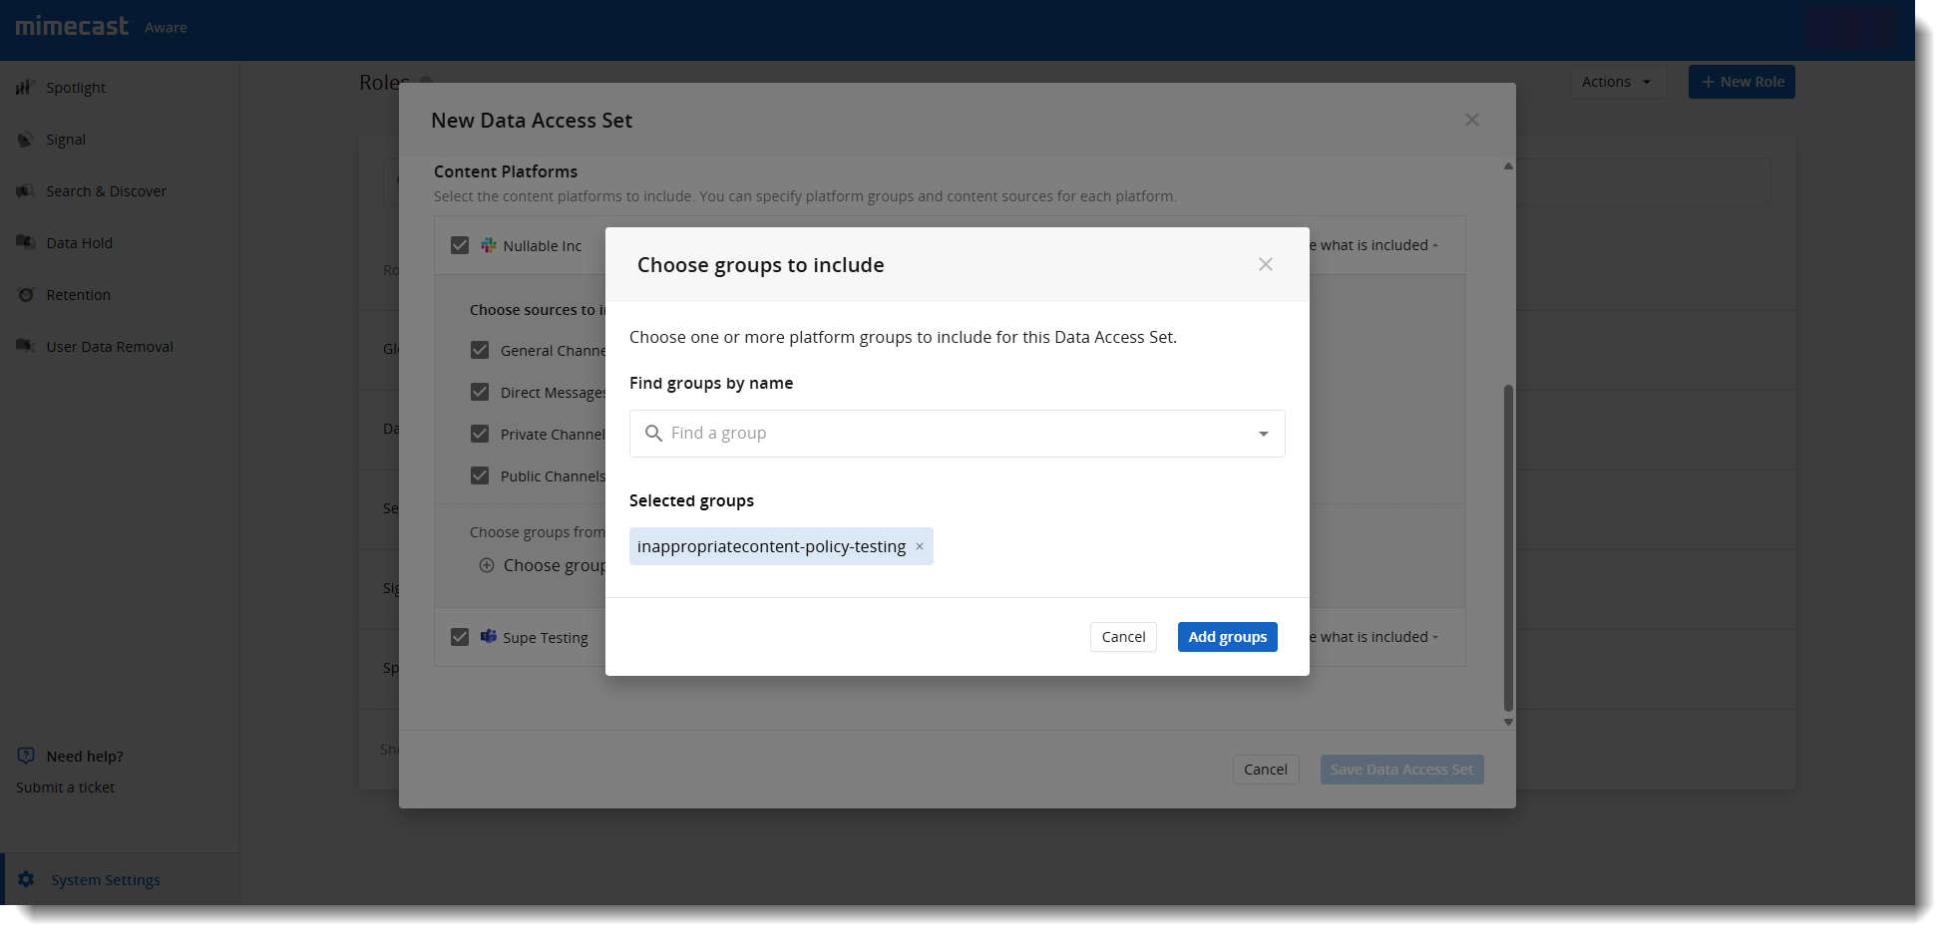This screenshot has width=1949, height=939.
Task: Go to Data Hold in sidebar
Action: click(79, 243)
